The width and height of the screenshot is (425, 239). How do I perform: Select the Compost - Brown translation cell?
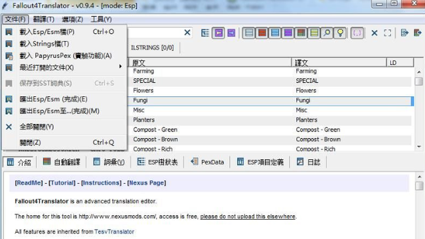coord(318,139)
